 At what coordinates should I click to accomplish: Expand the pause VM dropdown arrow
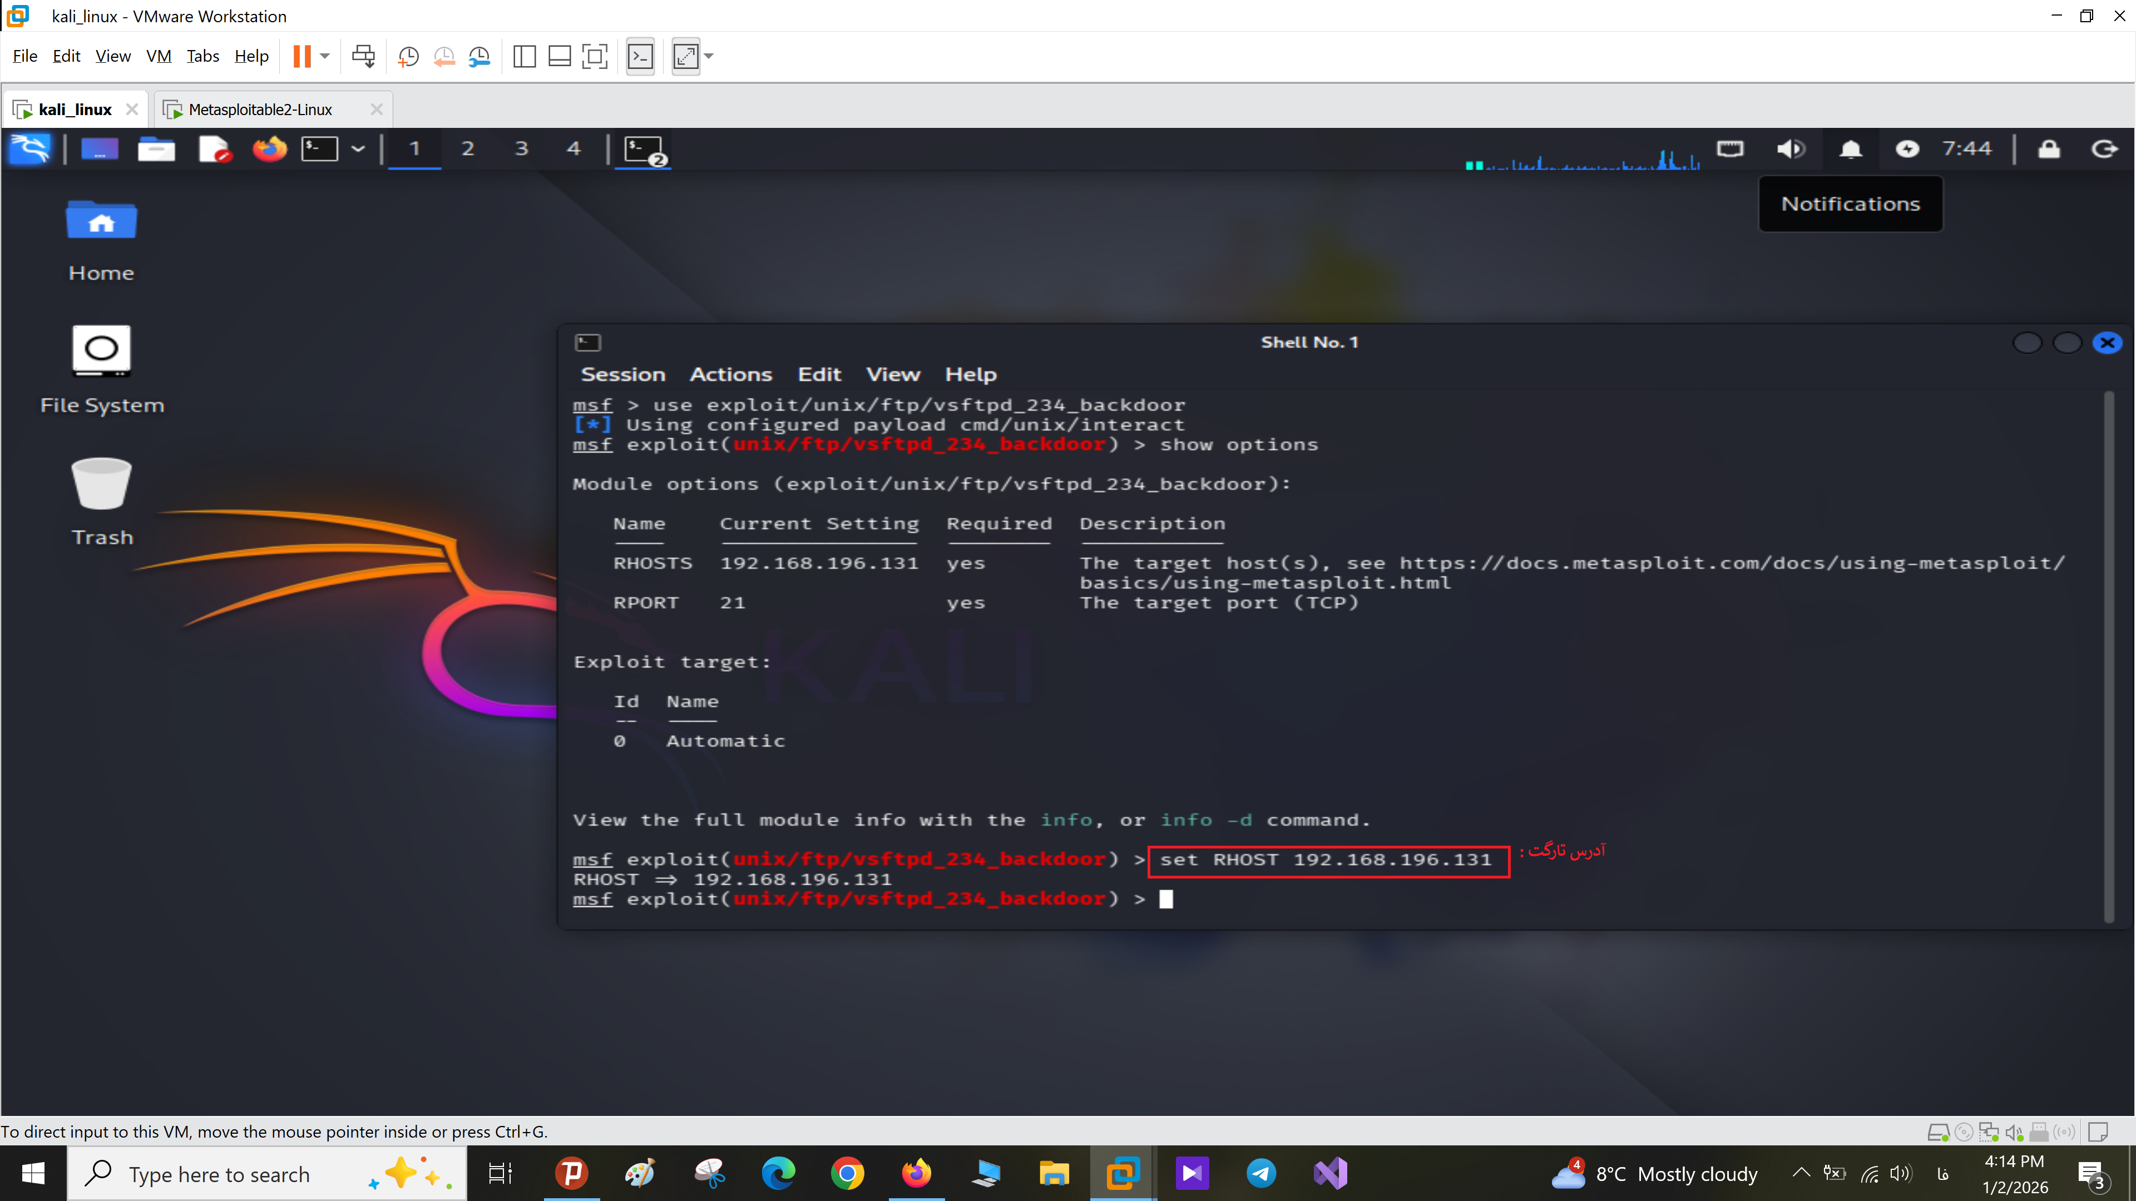[326, 56]
